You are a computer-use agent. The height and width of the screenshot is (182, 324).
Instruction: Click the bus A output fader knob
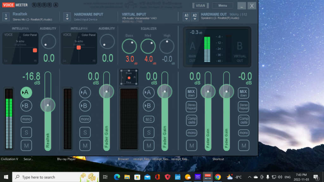pyautogui.click(x=208, y=91)
